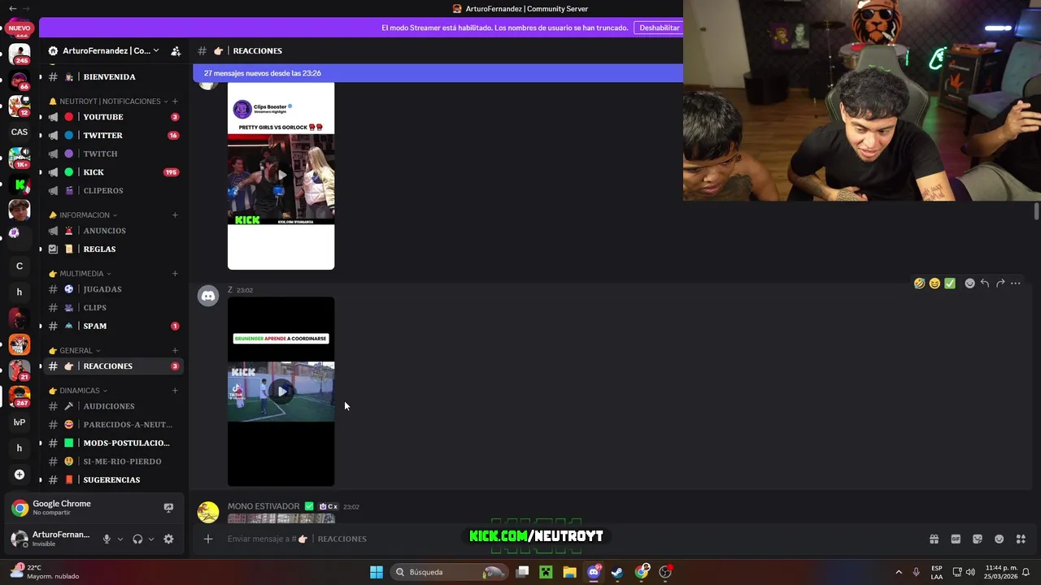Click the message input field for REACCIONES
1041x585 pixels.
coord(569,539)
